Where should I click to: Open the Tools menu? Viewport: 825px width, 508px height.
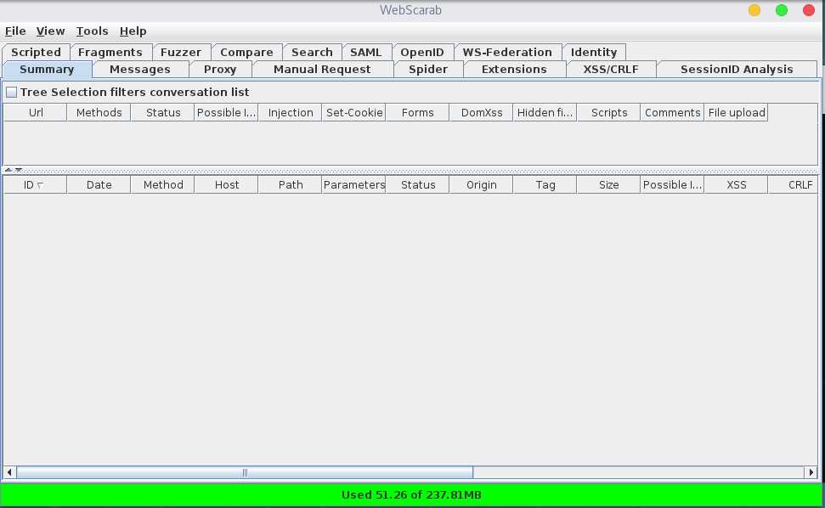(92, 31)
